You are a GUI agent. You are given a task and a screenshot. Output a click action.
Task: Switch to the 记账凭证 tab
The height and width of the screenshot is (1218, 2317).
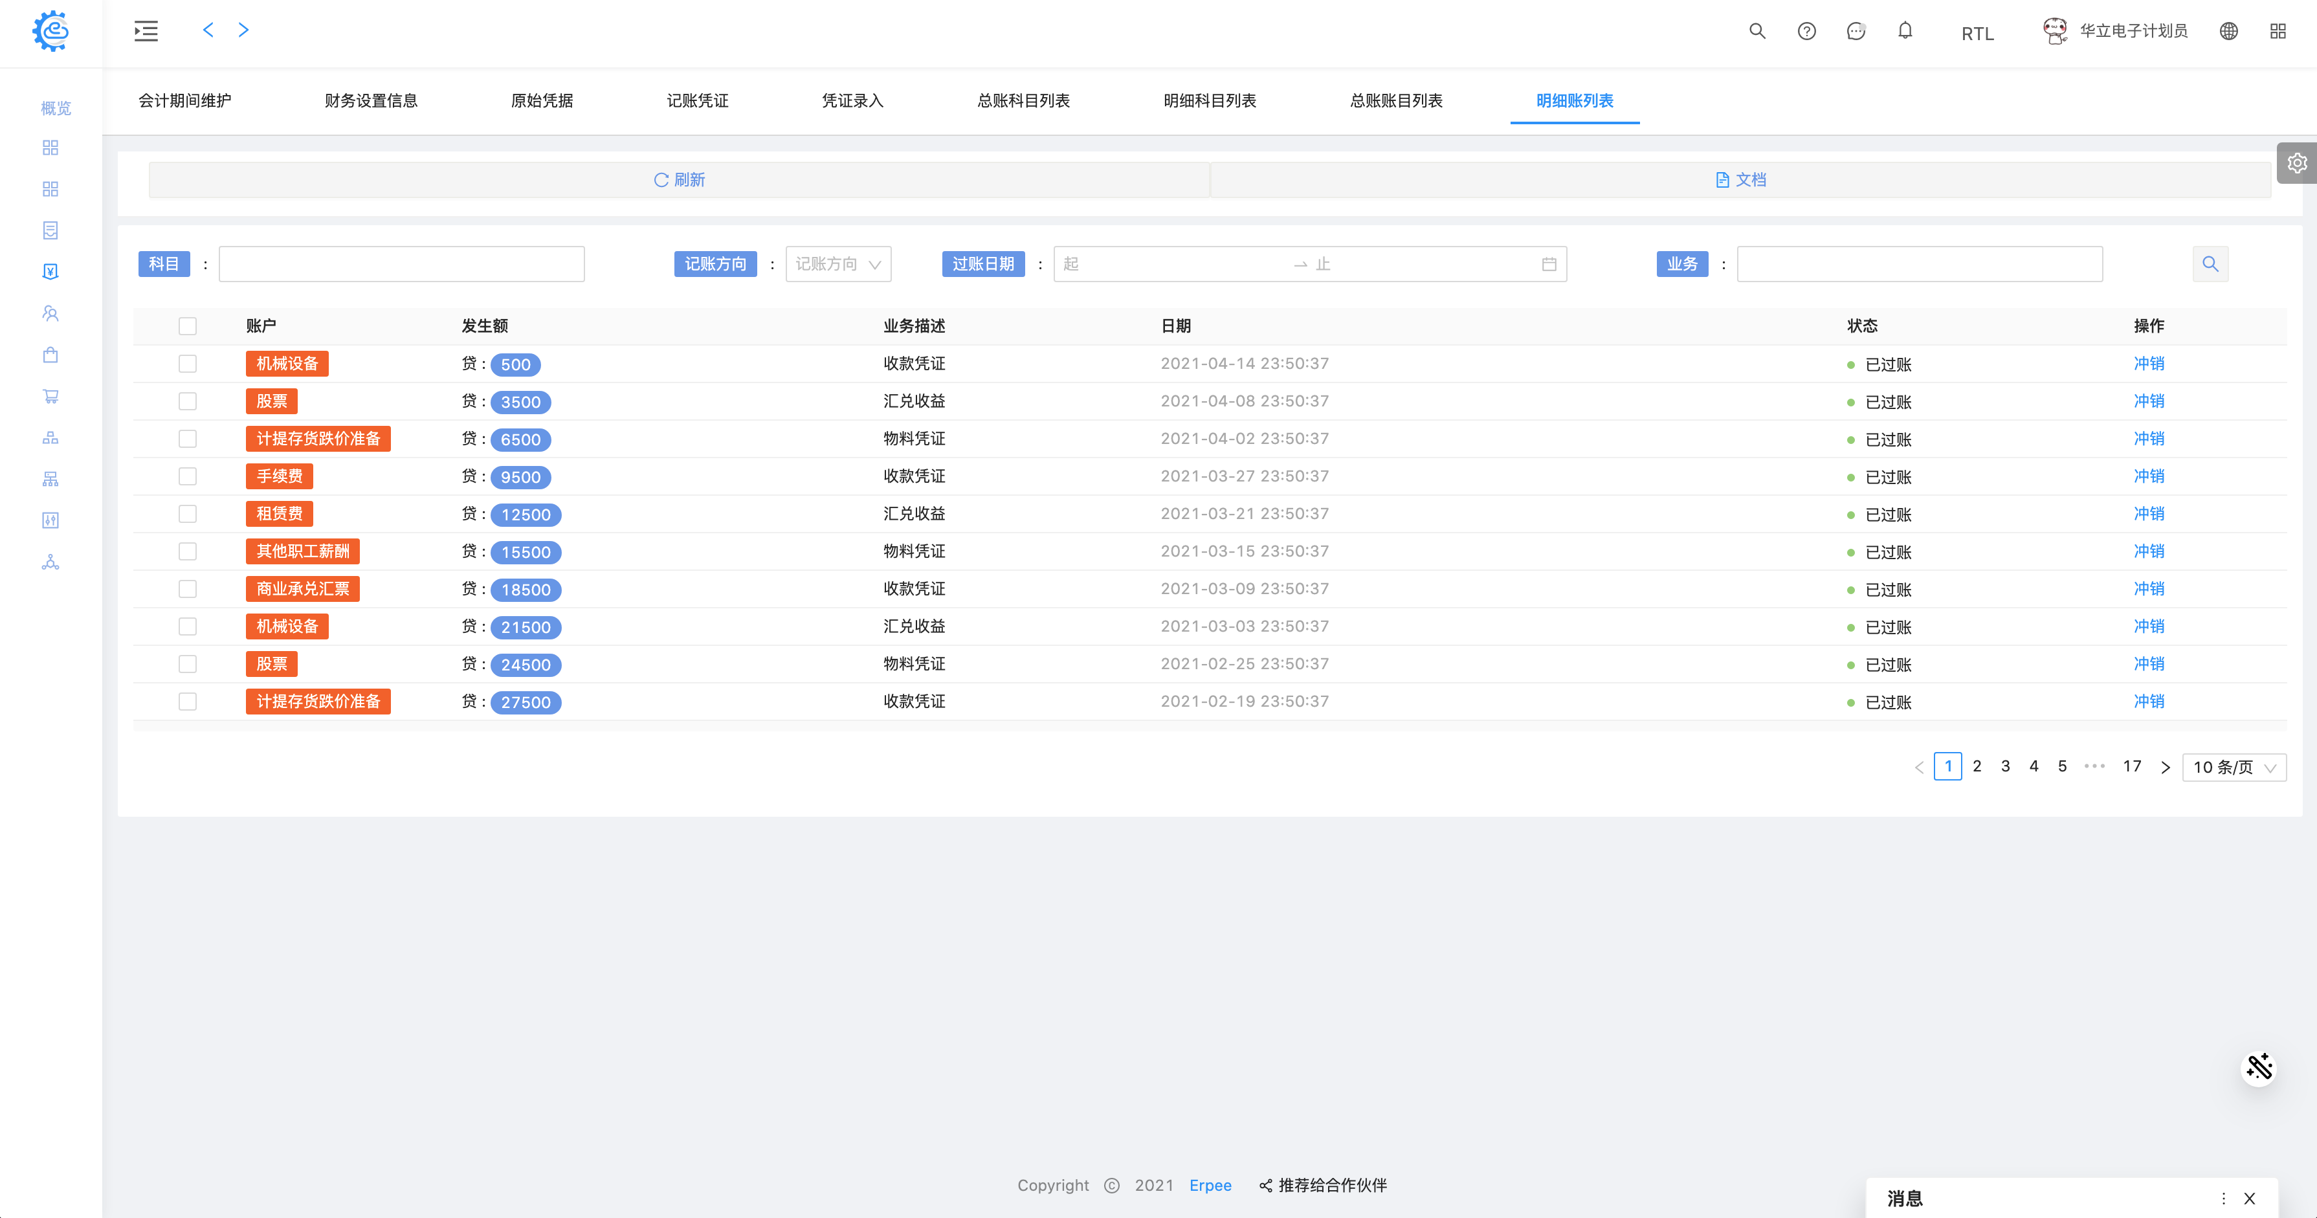coord(697,101)
